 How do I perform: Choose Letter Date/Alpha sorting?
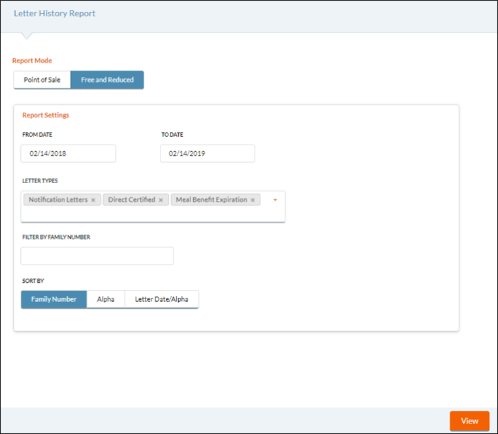[x=161, y=299]
